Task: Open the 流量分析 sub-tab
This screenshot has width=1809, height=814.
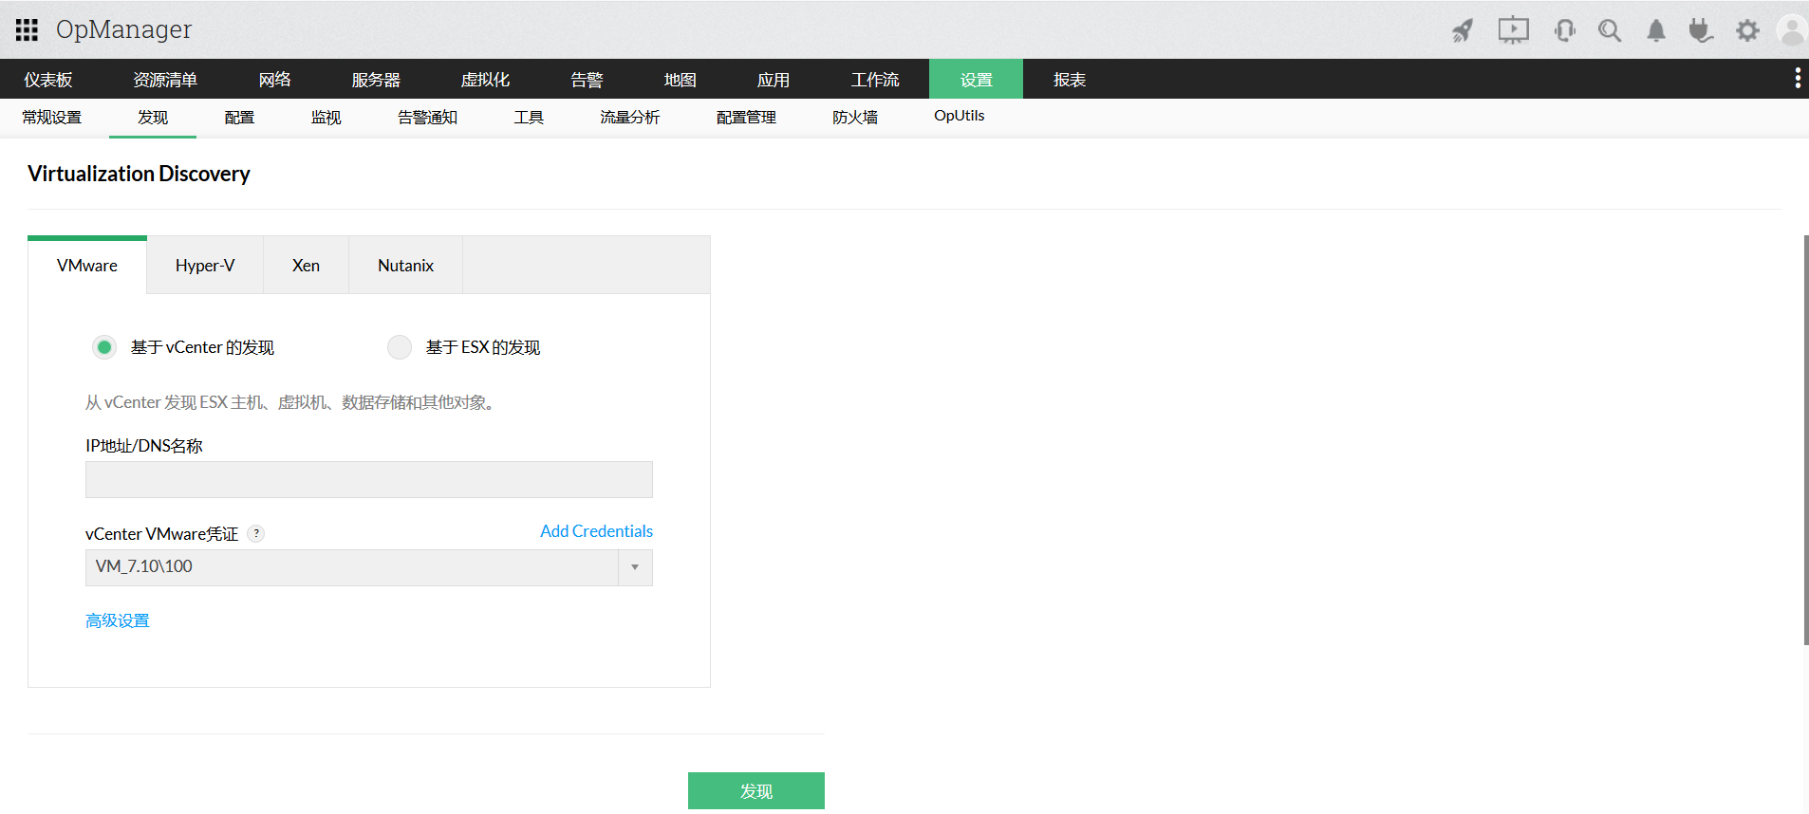Action: (629, 118)
